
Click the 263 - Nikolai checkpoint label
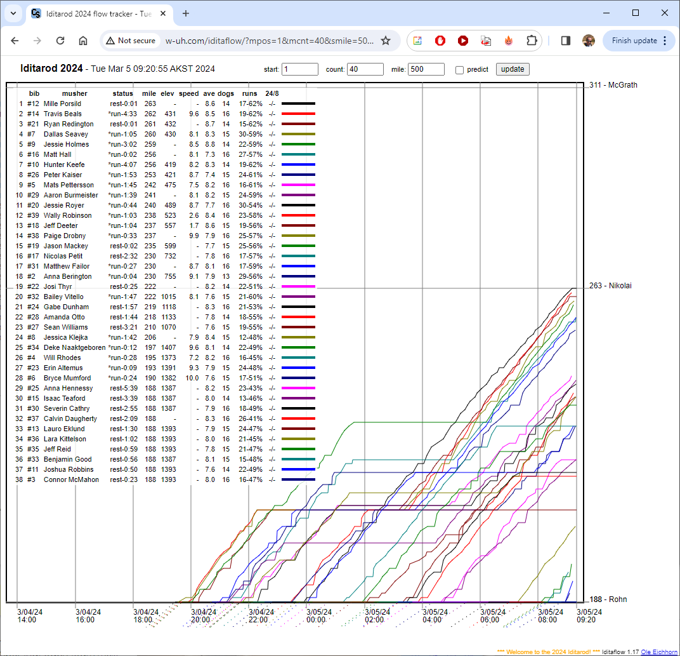tap(610, 286)
